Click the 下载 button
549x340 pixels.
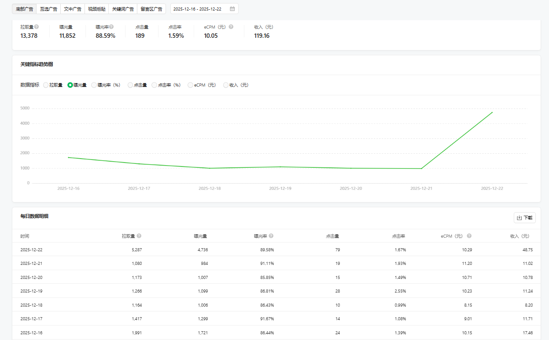[524, 218]
